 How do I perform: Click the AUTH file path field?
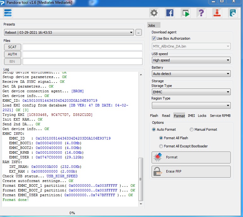[x=83, y=54]
